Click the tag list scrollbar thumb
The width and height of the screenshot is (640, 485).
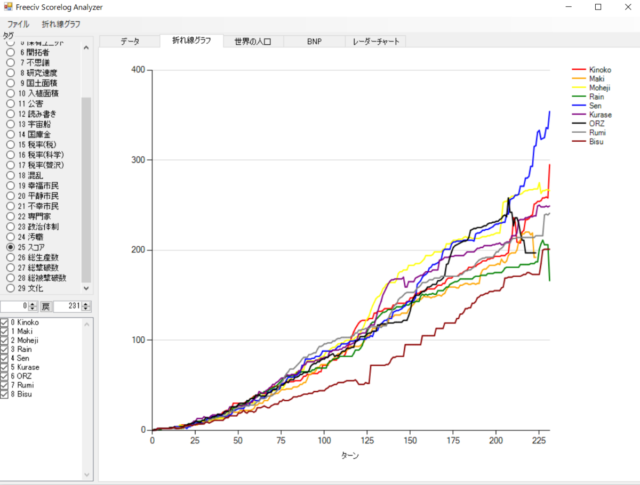click(86, 190)
